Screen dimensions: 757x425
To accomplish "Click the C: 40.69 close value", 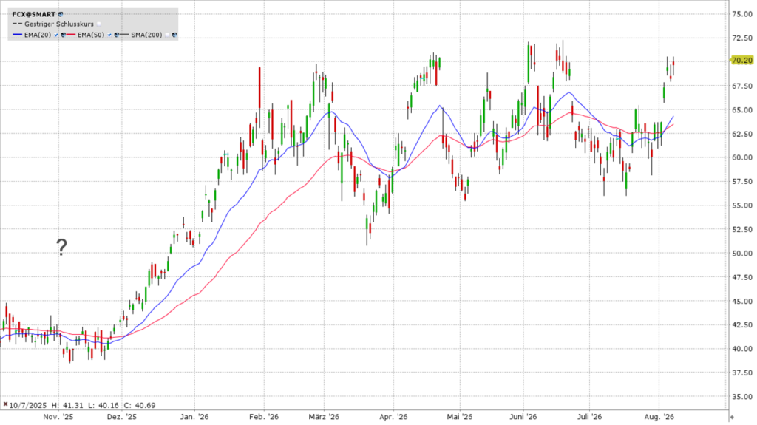I will pos(140,405).
